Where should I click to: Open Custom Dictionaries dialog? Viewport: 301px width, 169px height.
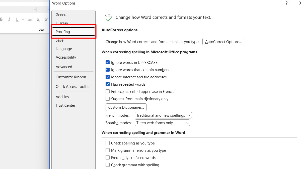(x=126, y=107)
